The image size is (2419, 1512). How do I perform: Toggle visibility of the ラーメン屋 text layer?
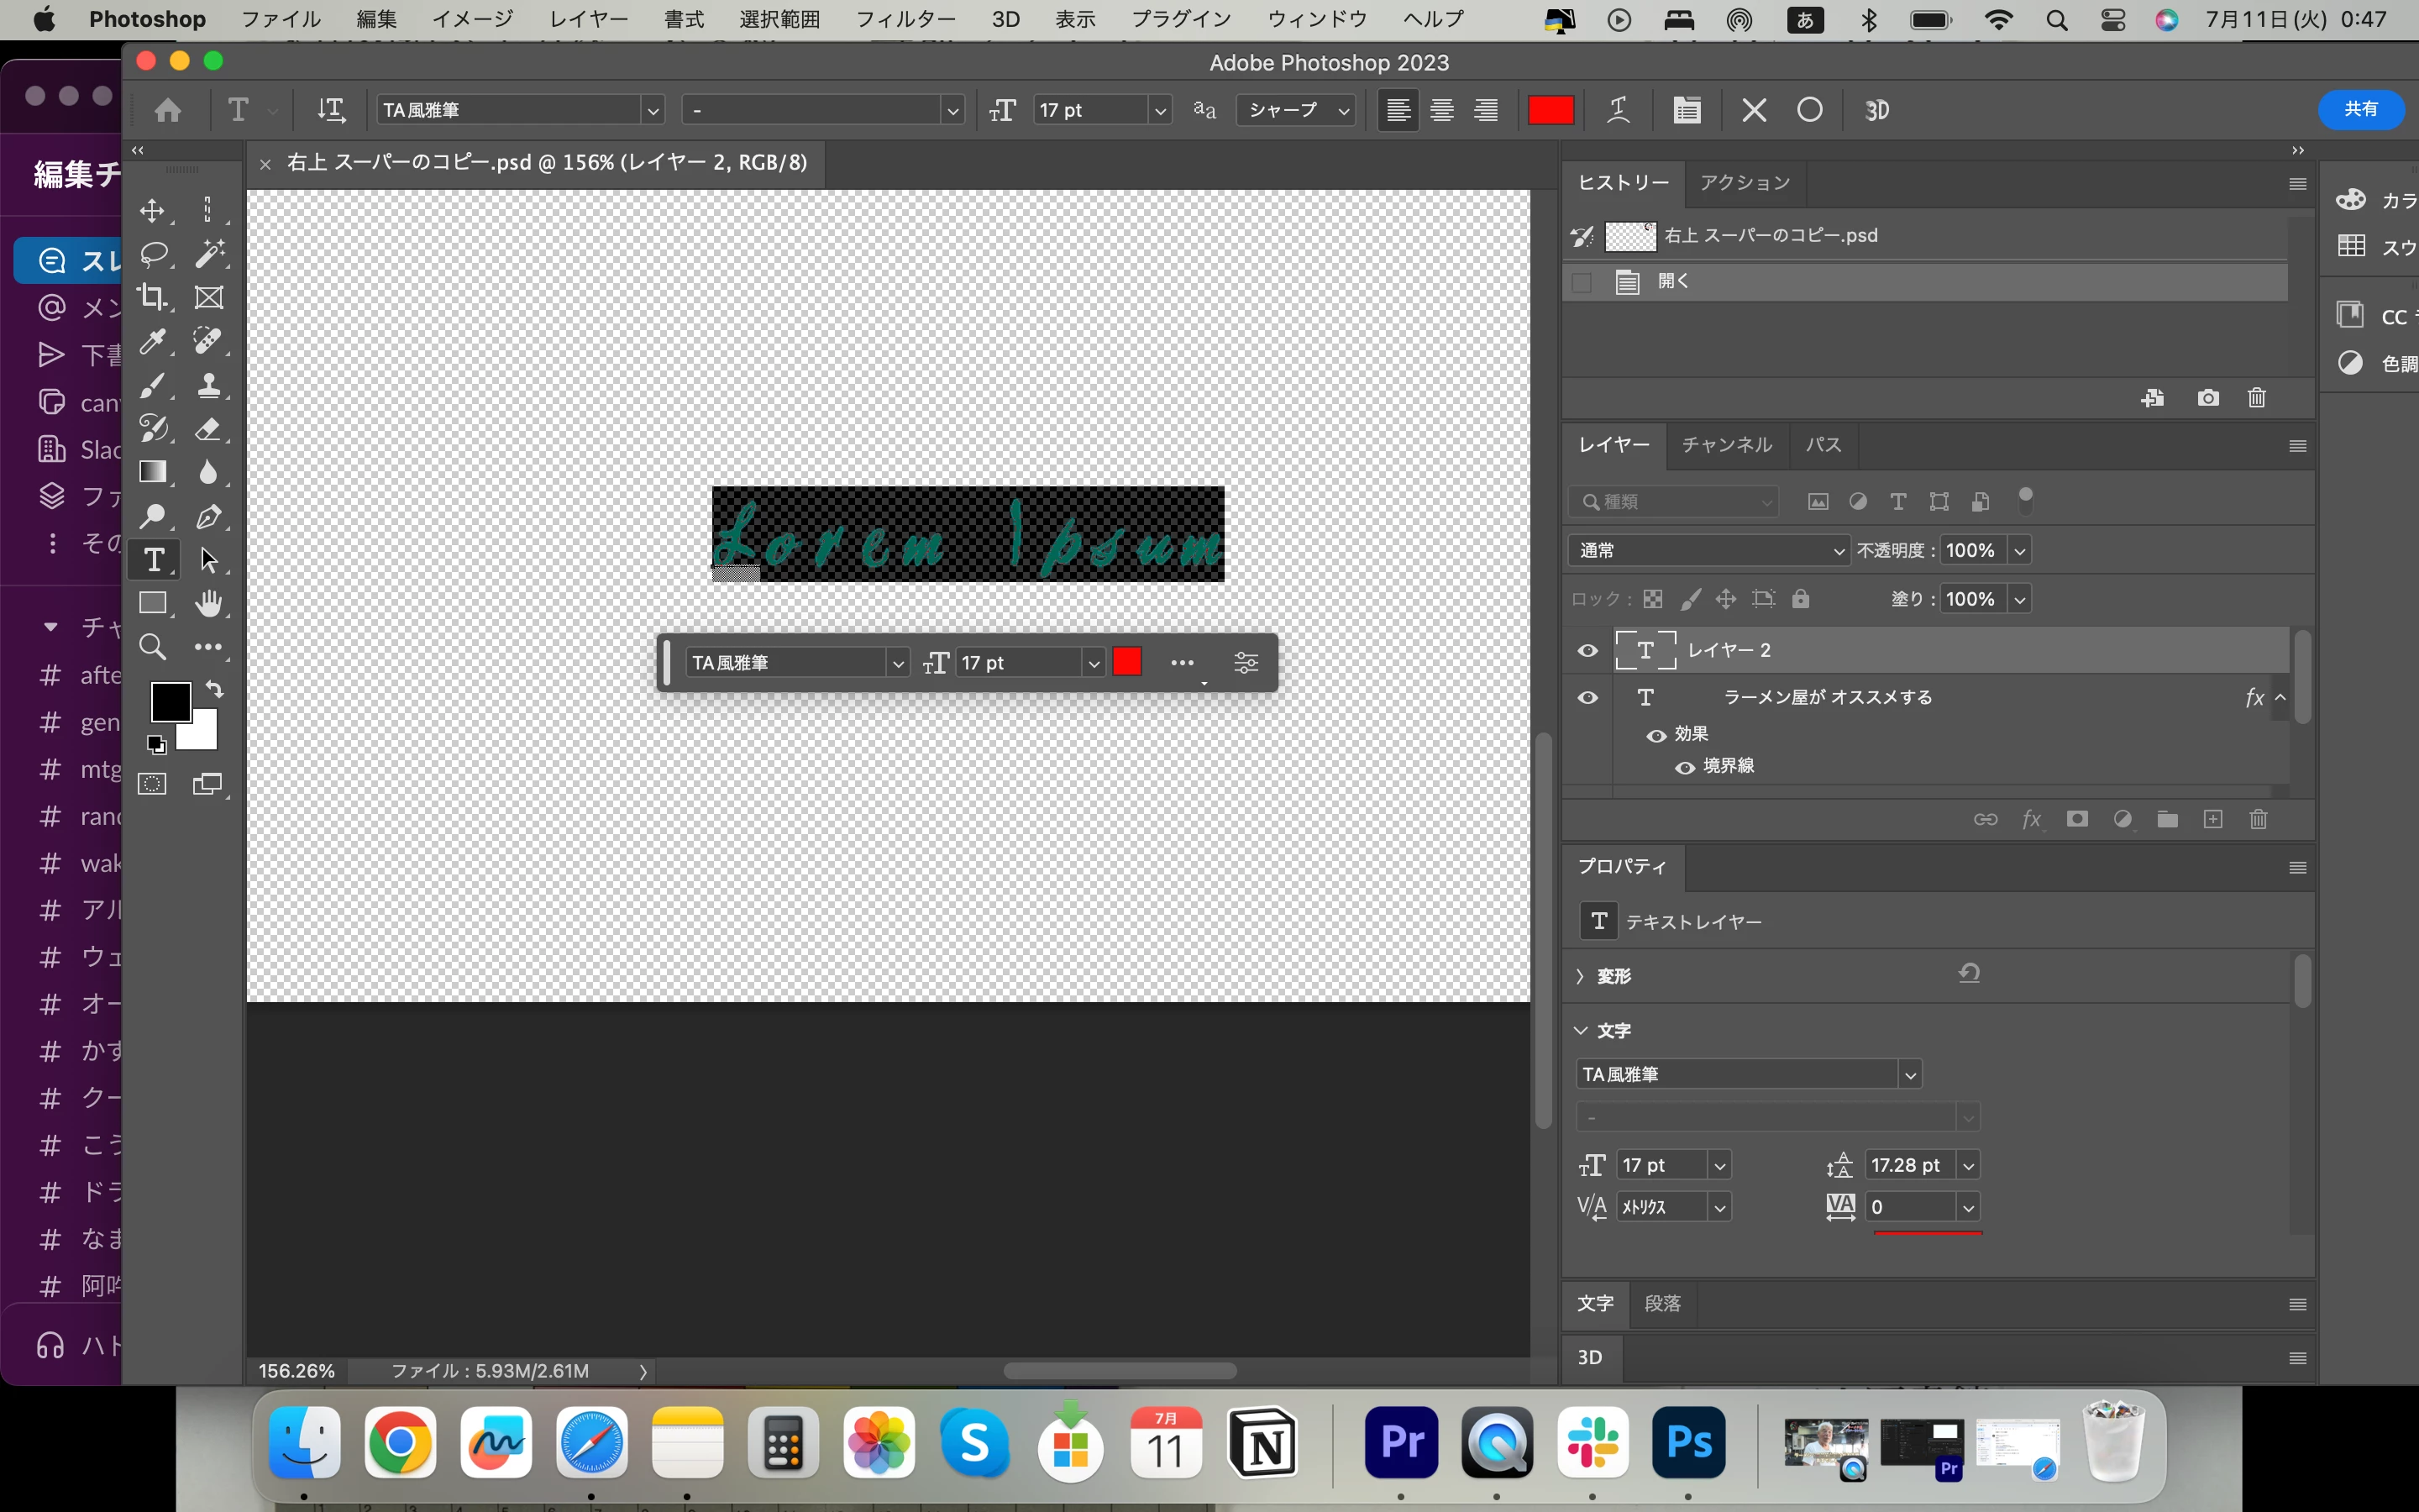tap(1587, 698)
